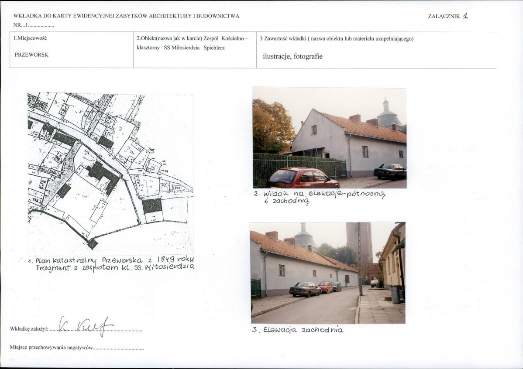
Task: Click the "ilustracje, fotografie" entry
Action: coord(292,56)
